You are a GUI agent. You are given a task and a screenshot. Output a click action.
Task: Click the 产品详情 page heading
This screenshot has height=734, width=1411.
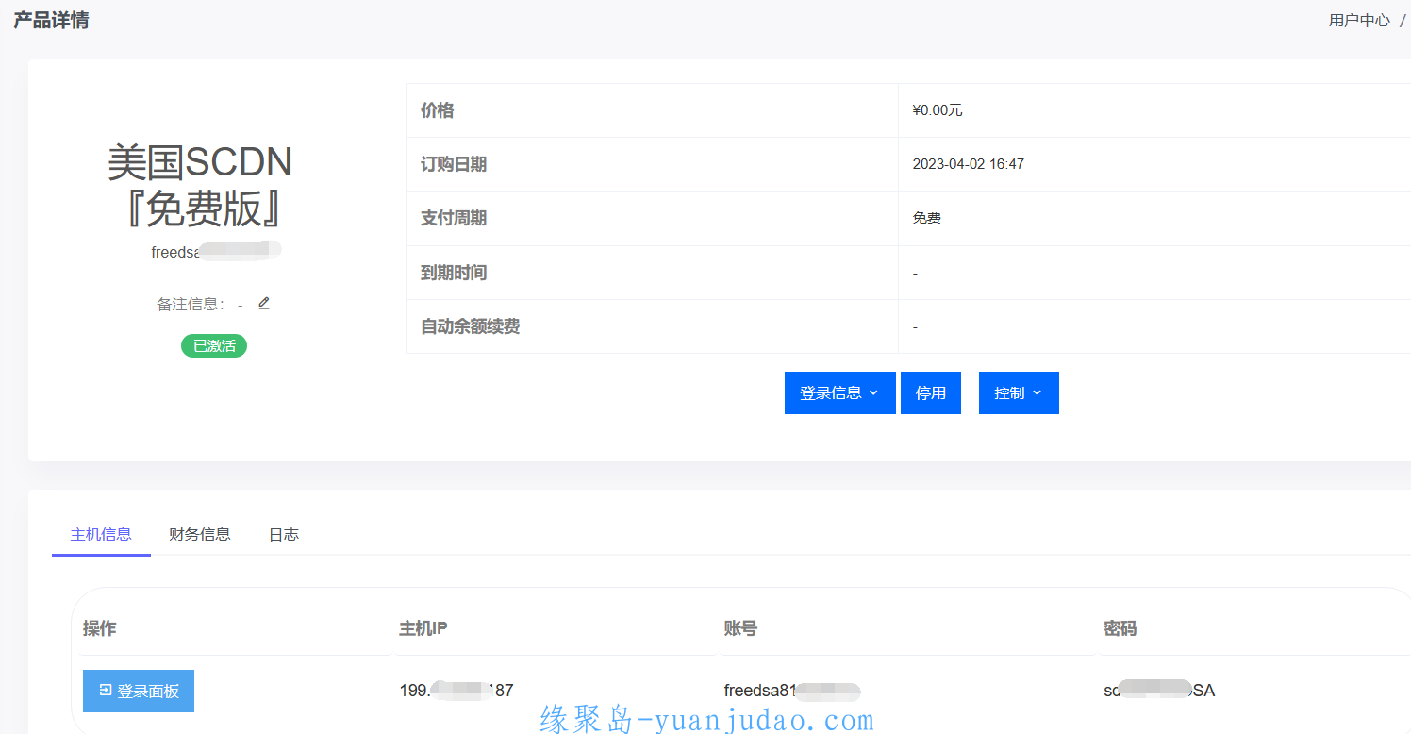click(51, 20)
